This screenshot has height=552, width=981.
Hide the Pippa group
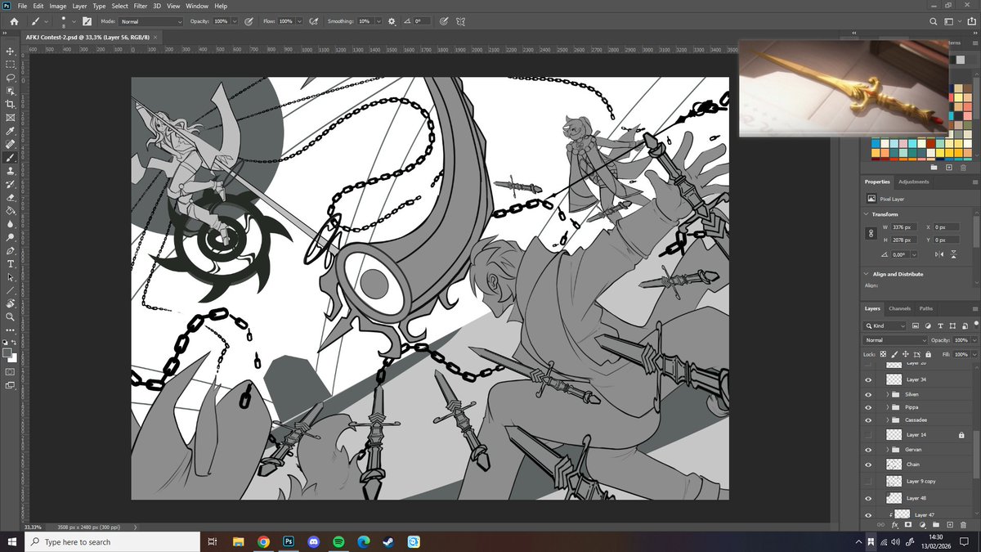[868, 407]
